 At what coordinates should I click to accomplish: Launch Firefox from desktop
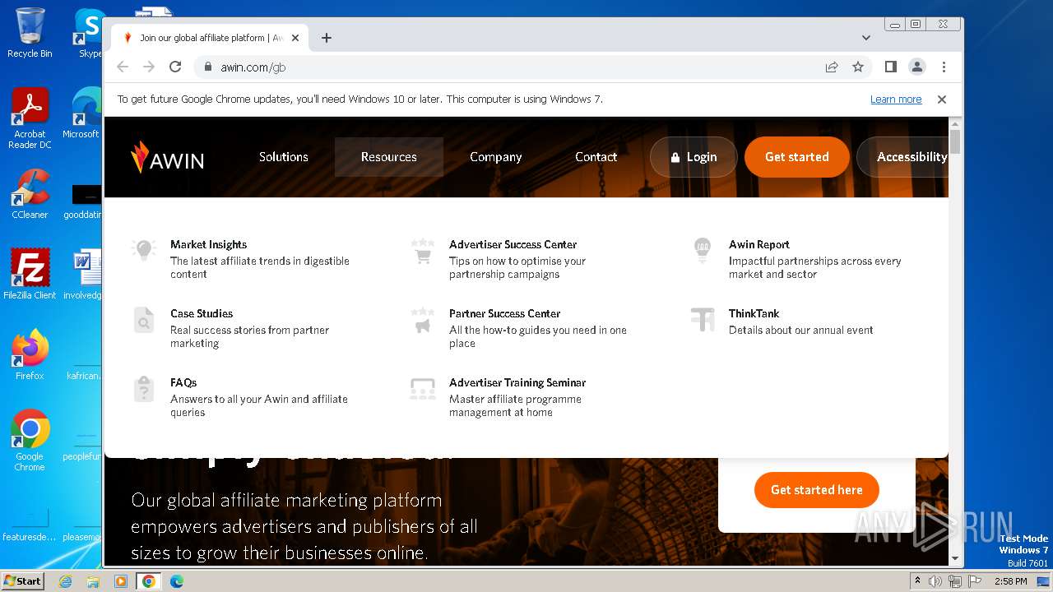click(x=30, y=354)
